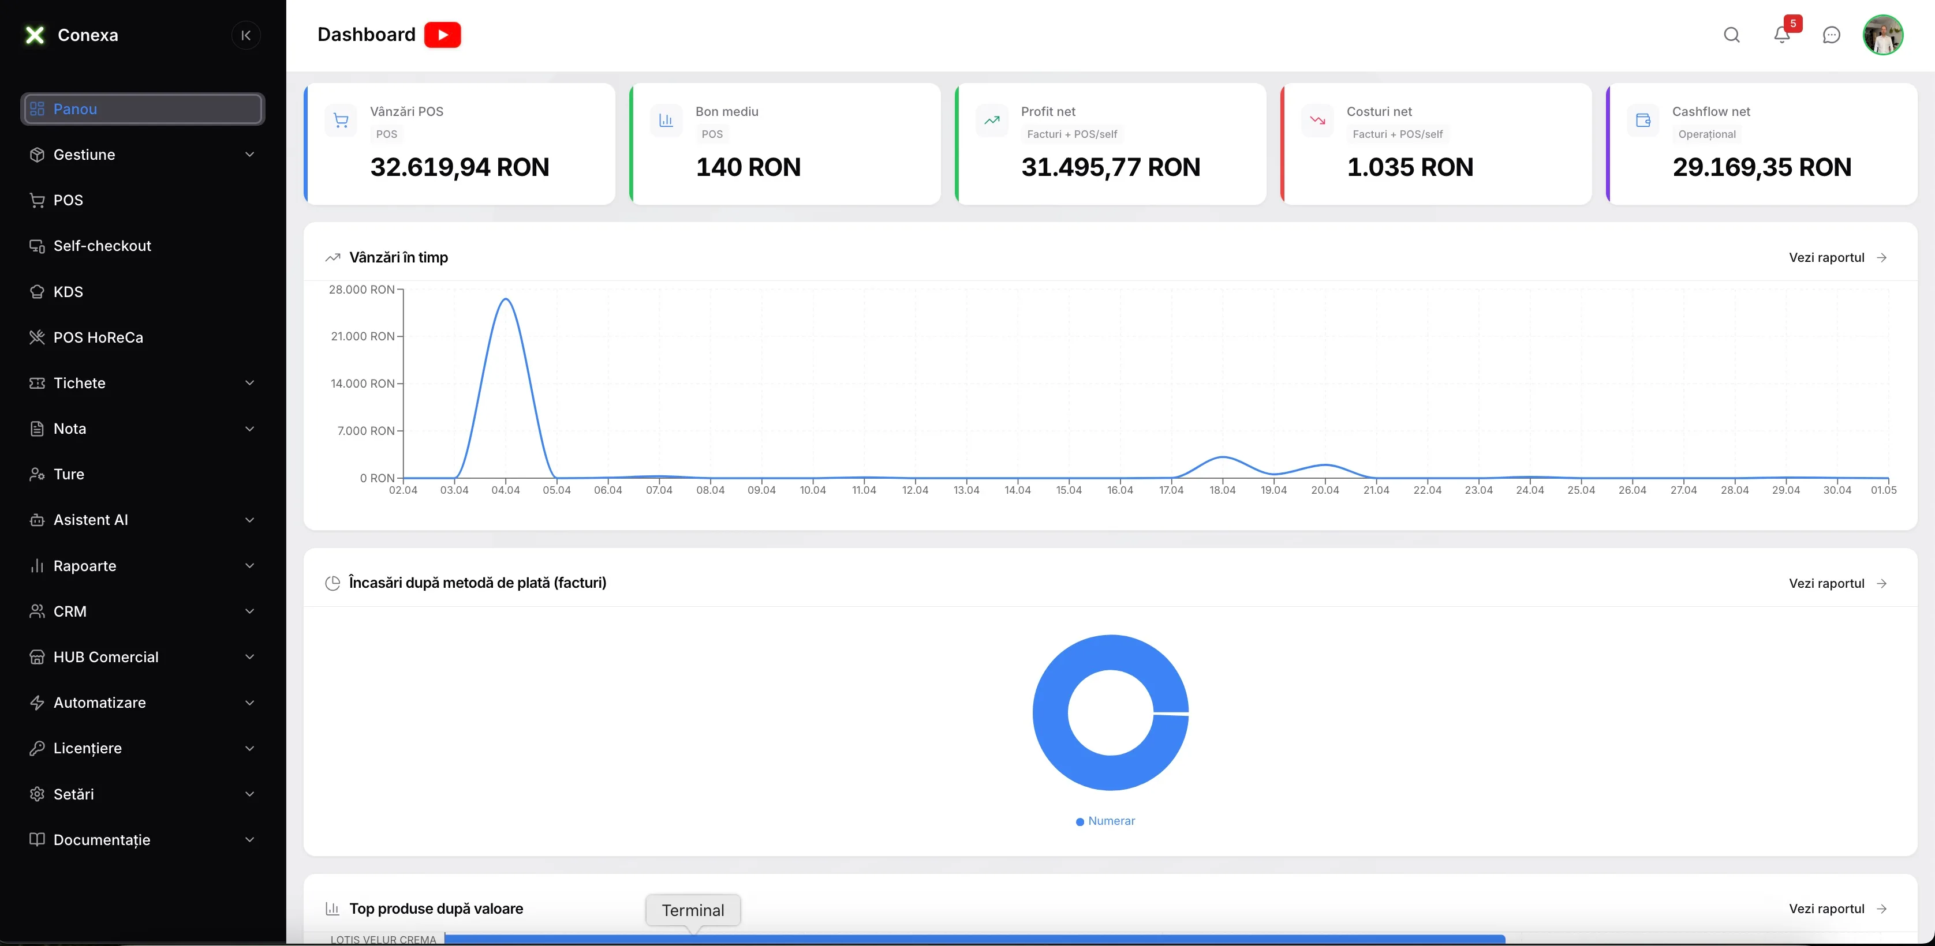The height and width of the screenshot is (946, 1935).
Task: Click the CRM people icon
Action: (37, 612)
